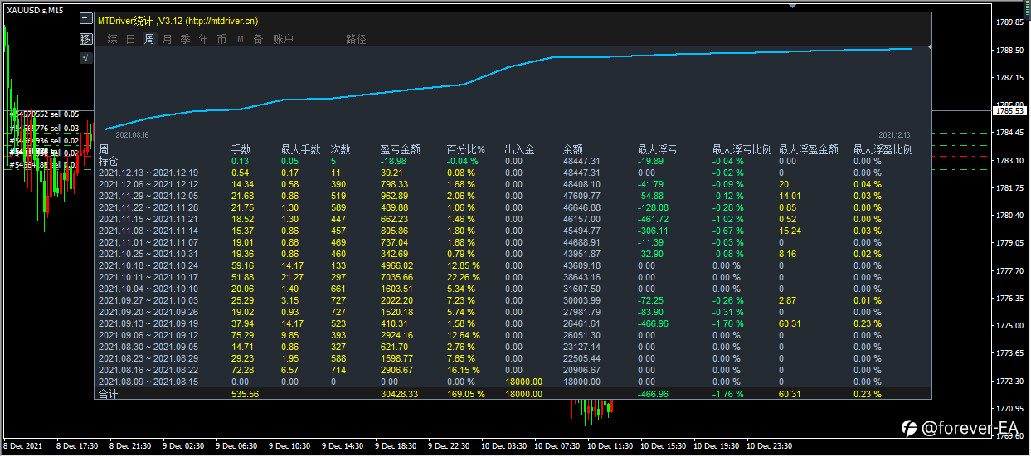Image resolution: width=1031 pixels, height=457 pixels.
Task: Collapse panel with the minus button
Action: click(x=85, y=18)
